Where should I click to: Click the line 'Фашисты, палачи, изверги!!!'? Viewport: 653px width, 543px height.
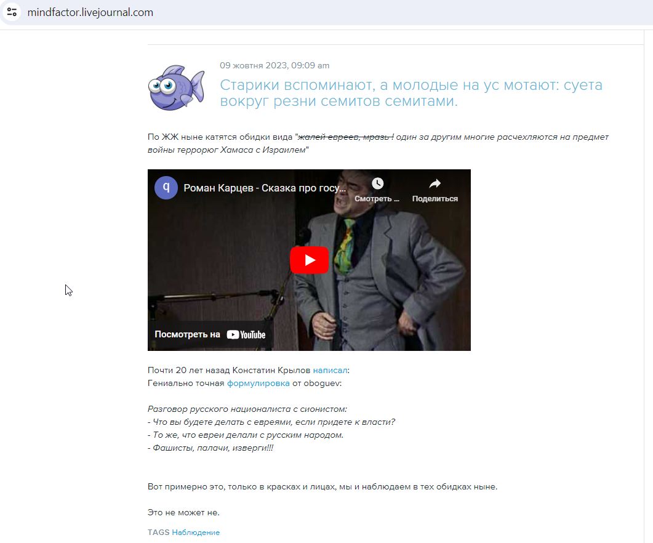pyautogui.click(x=210, y=448)
